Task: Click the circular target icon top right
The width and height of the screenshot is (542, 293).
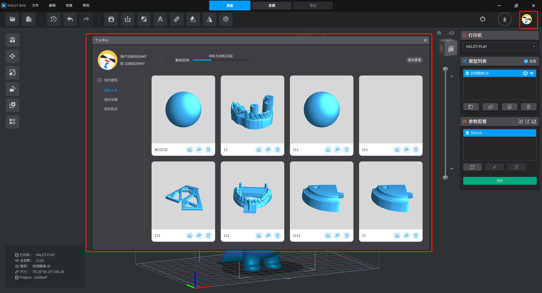Action: click(482, 19)
